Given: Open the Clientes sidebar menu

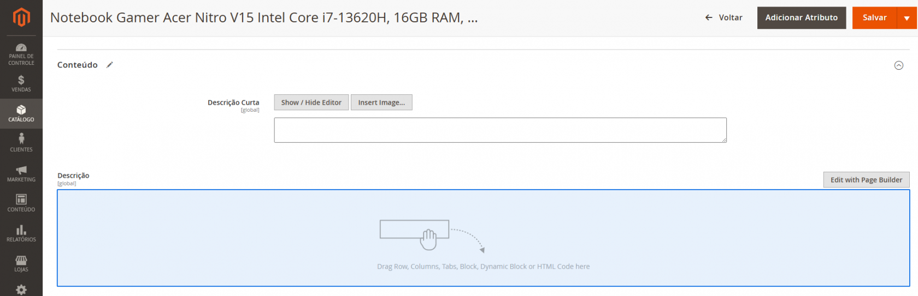Looking at the screenshot, I should tap(21, 143).
